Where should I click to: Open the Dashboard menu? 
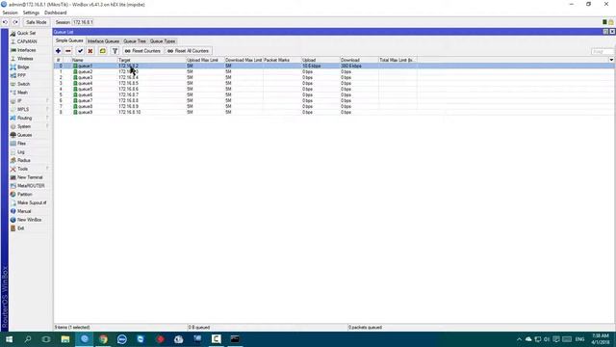coord(56,13)
